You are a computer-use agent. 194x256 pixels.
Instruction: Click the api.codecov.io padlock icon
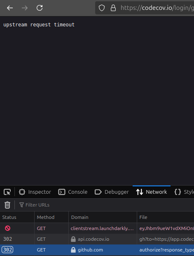click(x=73, y=239)
